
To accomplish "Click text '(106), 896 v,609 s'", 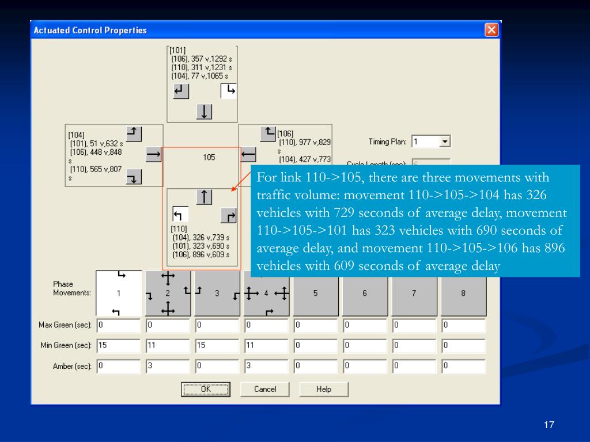I will point(201,255).
